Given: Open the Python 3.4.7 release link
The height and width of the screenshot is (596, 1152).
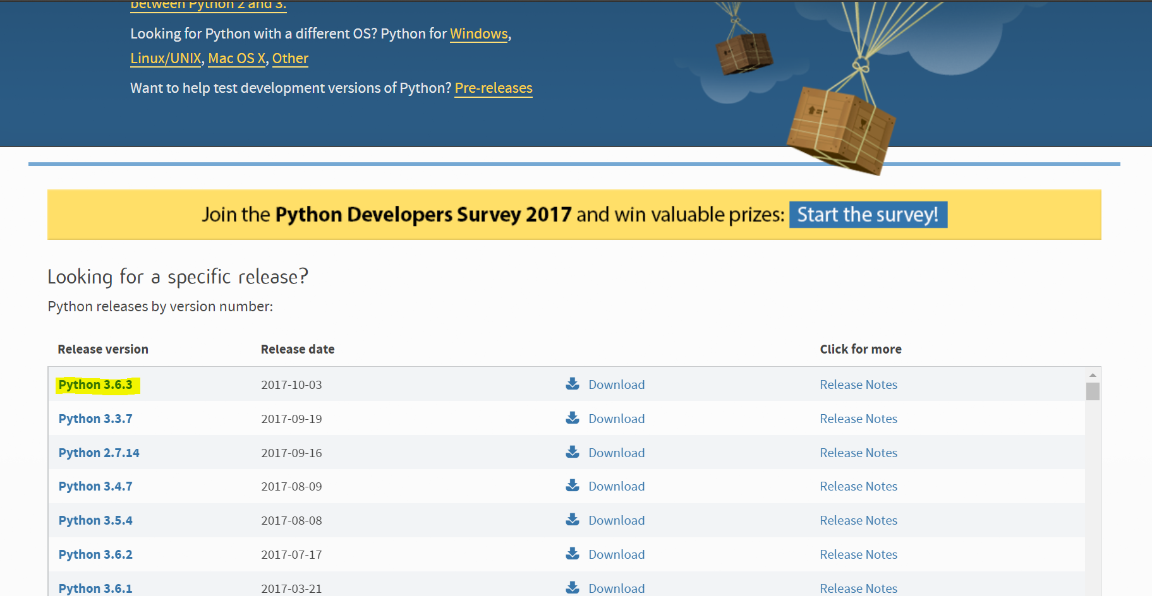Looking at the screenshot, I should [x=95, y=486].
